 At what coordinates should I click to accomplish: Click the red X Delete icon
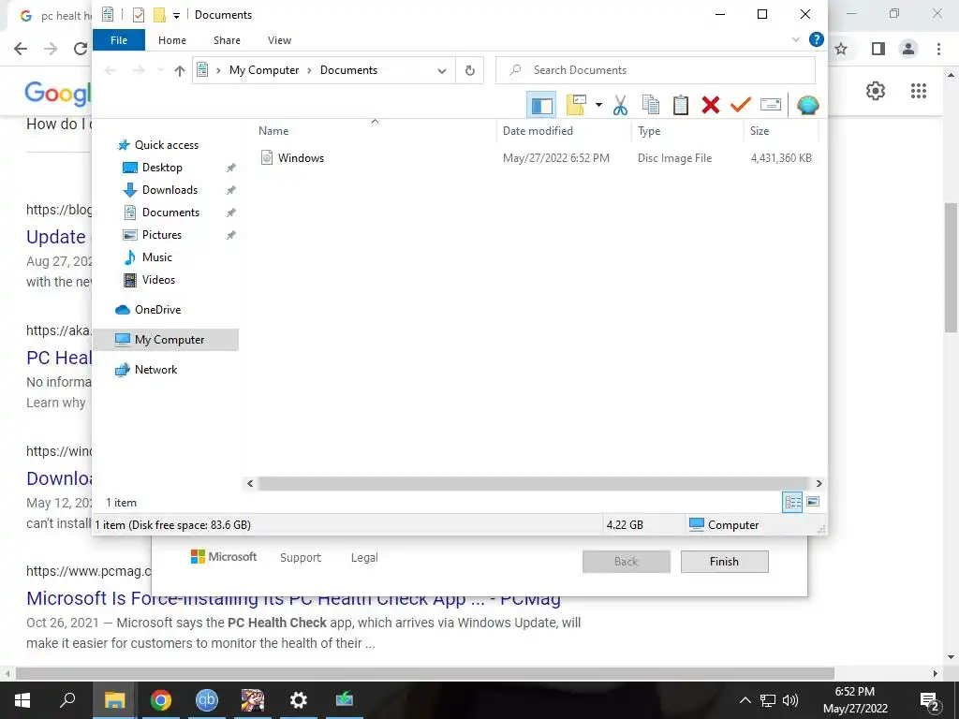[x=711, y=105]
